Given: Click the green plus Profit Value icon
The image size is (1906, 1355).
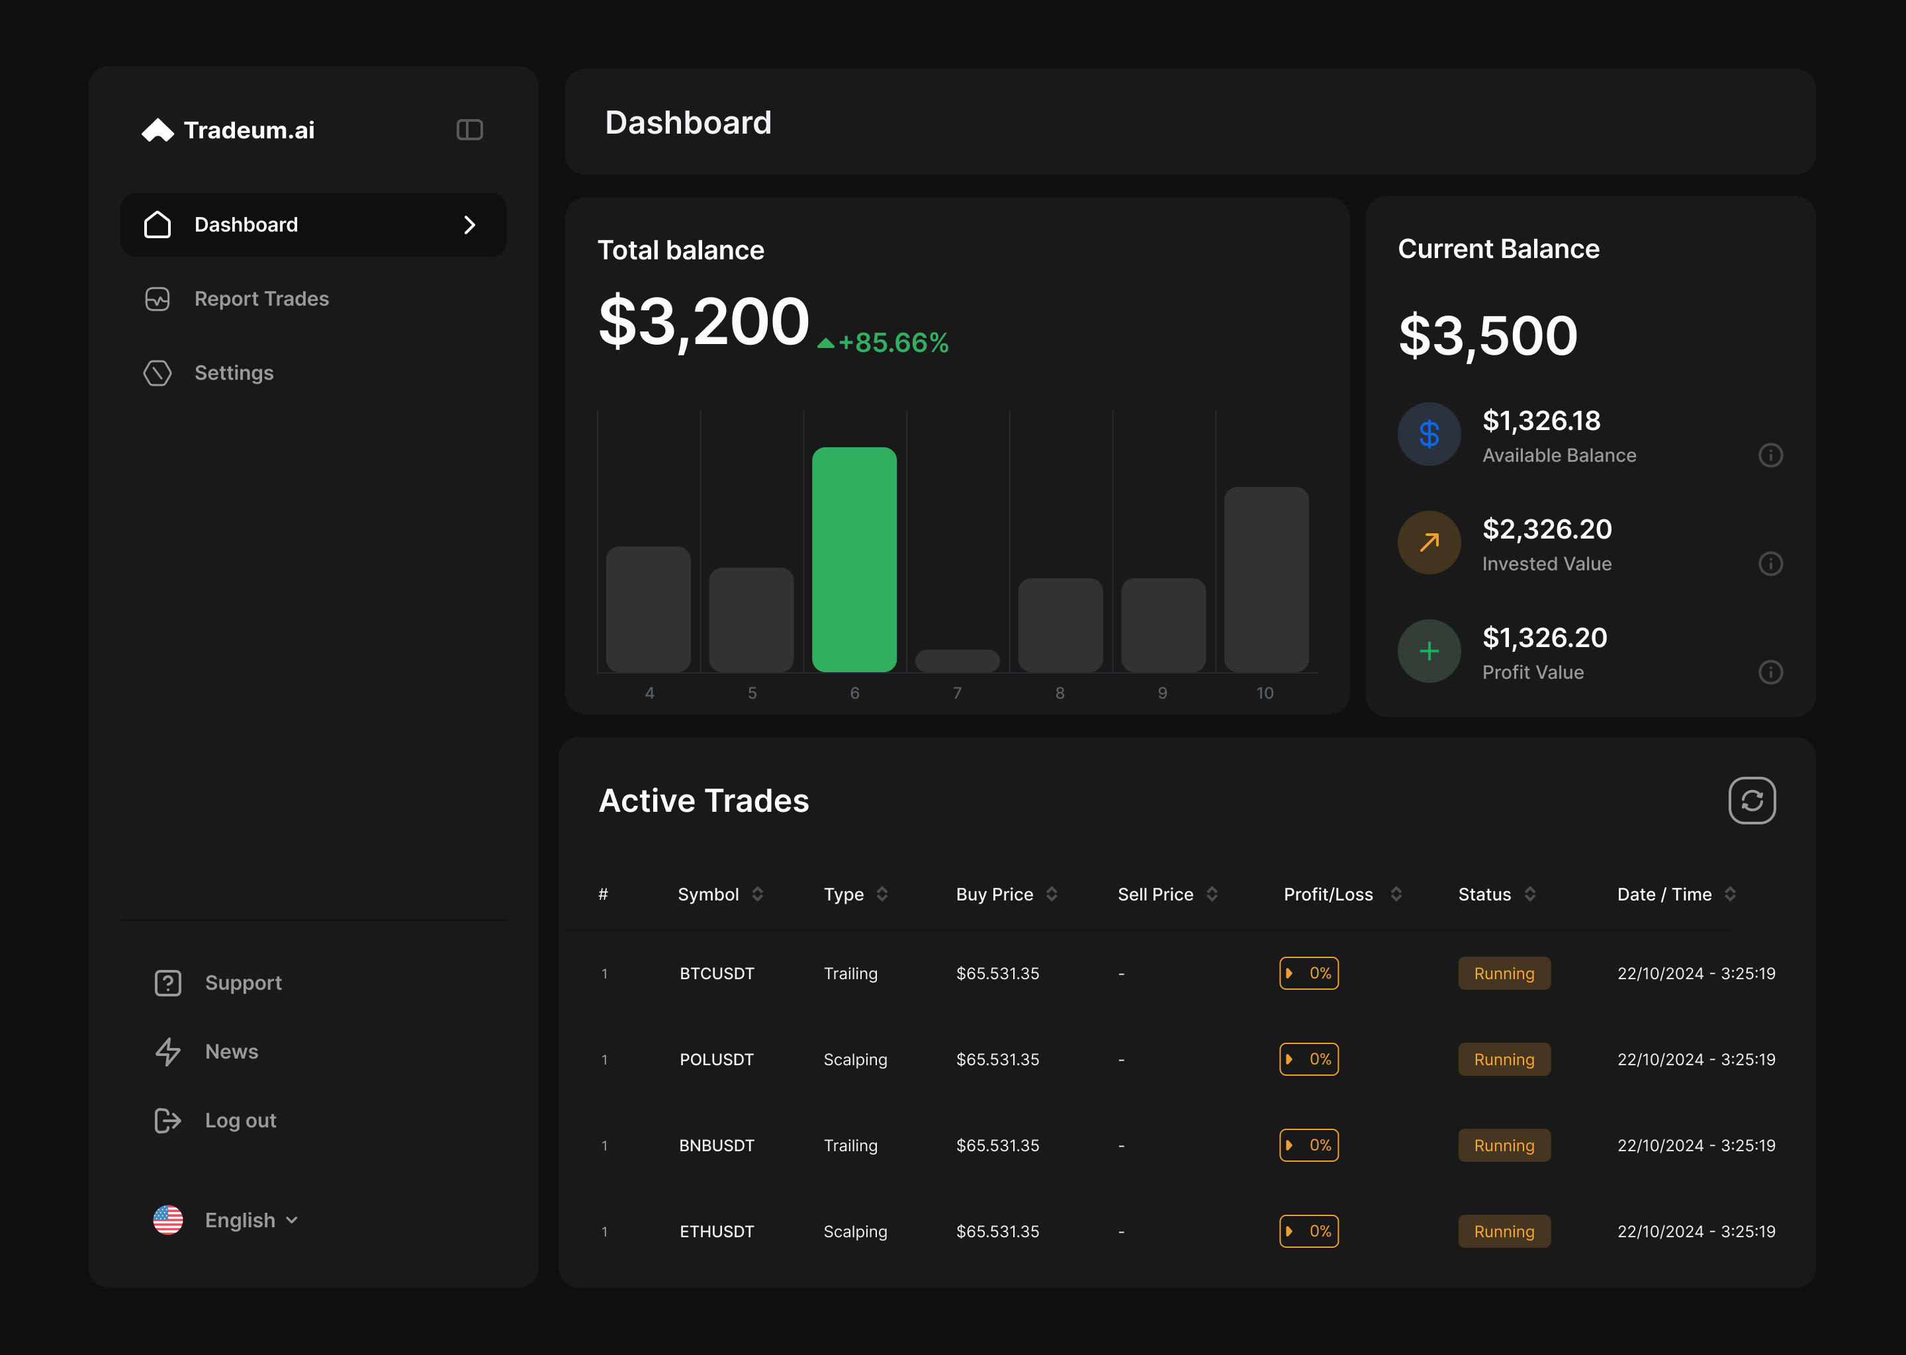Looking at the screenshot, I should 1429,651.
